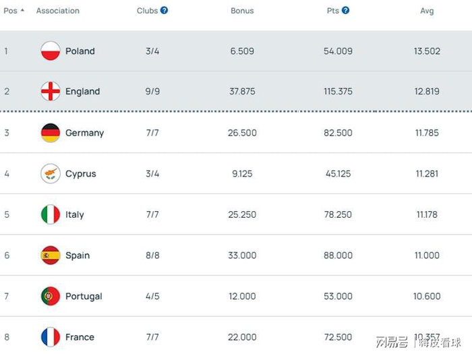Viewport: 472px width, 354px height.
Task: Open the Pts column help tooltip
Action: coord(346,11)
